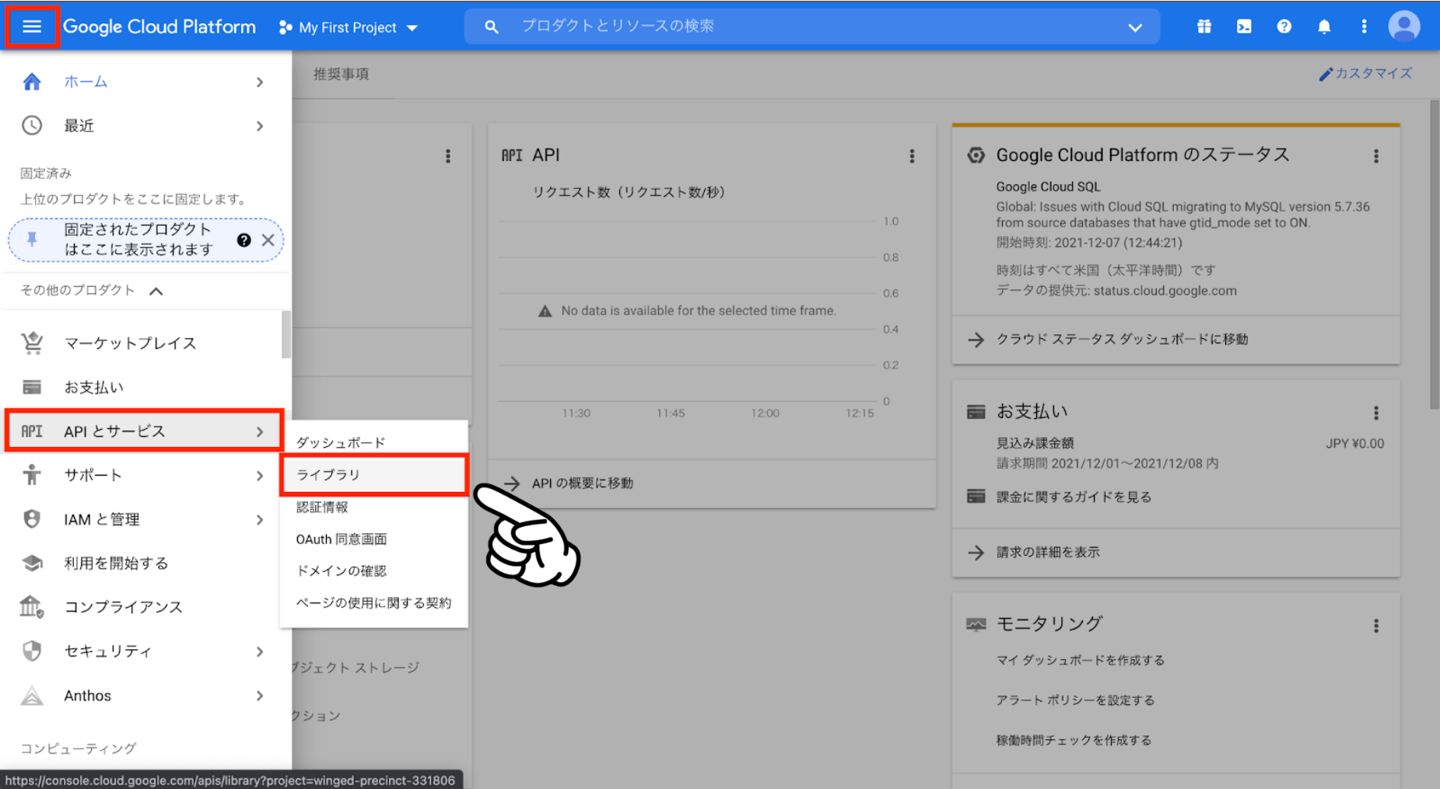
Task: Click the Google Cloud SQL status heading
Action: 1048,187
